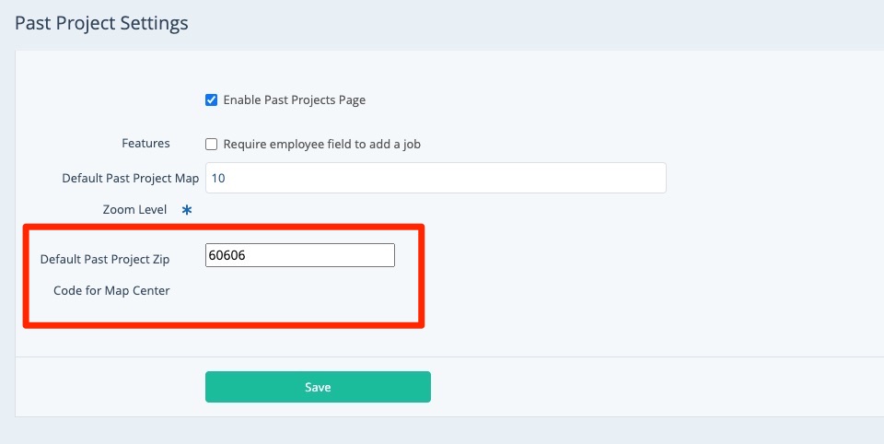Click the "Enable Past Projects Page" label text
Viewport: 884px width, 444px height.
[294, 99]
